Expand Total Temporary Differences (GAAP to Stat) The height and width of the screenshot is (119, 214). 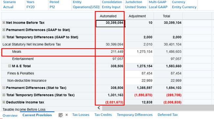[4, 37]
